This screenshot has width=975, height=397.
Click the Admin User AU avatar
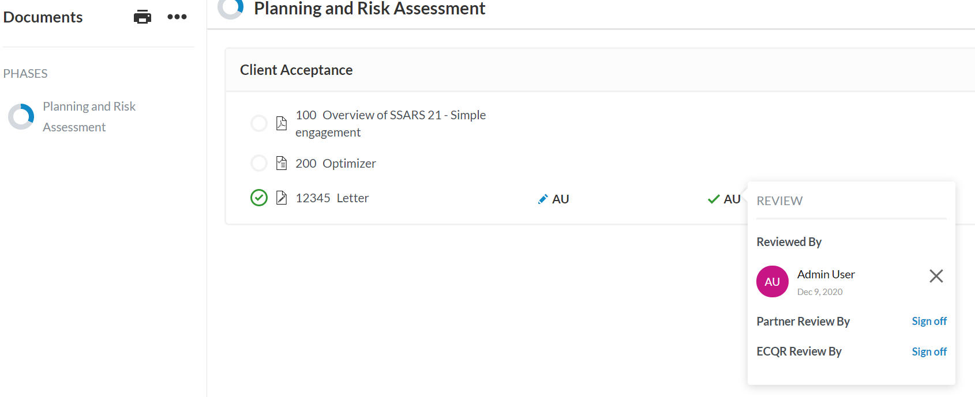point(772,282)
